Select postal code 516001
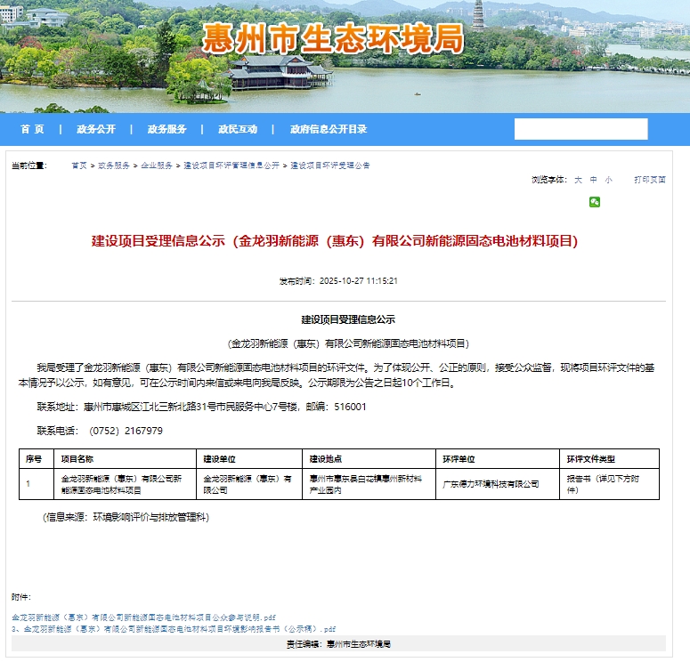 (350, 407)
